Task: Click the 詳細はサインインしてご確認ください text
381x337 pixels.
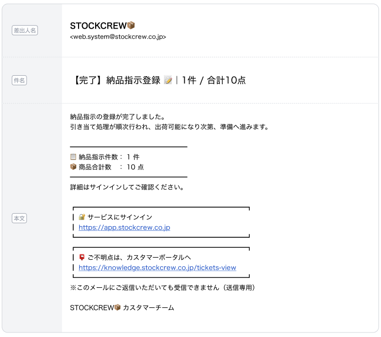Action: click(x=128, y=188)
